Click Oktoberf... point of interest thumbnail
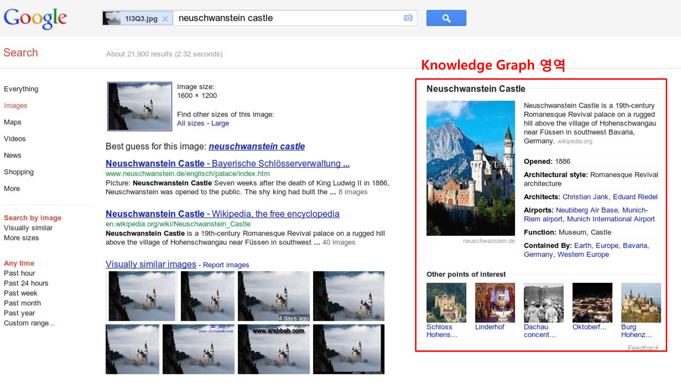Viewport: 681px width, 383px height. pos(592,303)
